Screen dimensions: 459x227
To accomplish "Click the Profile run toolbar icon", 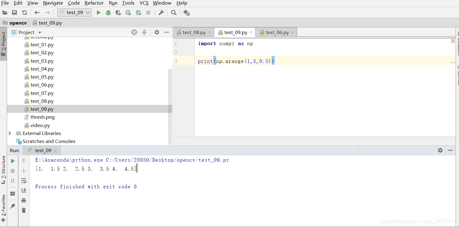I will click(128, 13).
